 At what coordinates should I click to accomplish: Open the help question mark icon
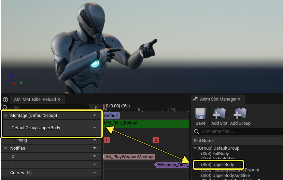[5, 100]
